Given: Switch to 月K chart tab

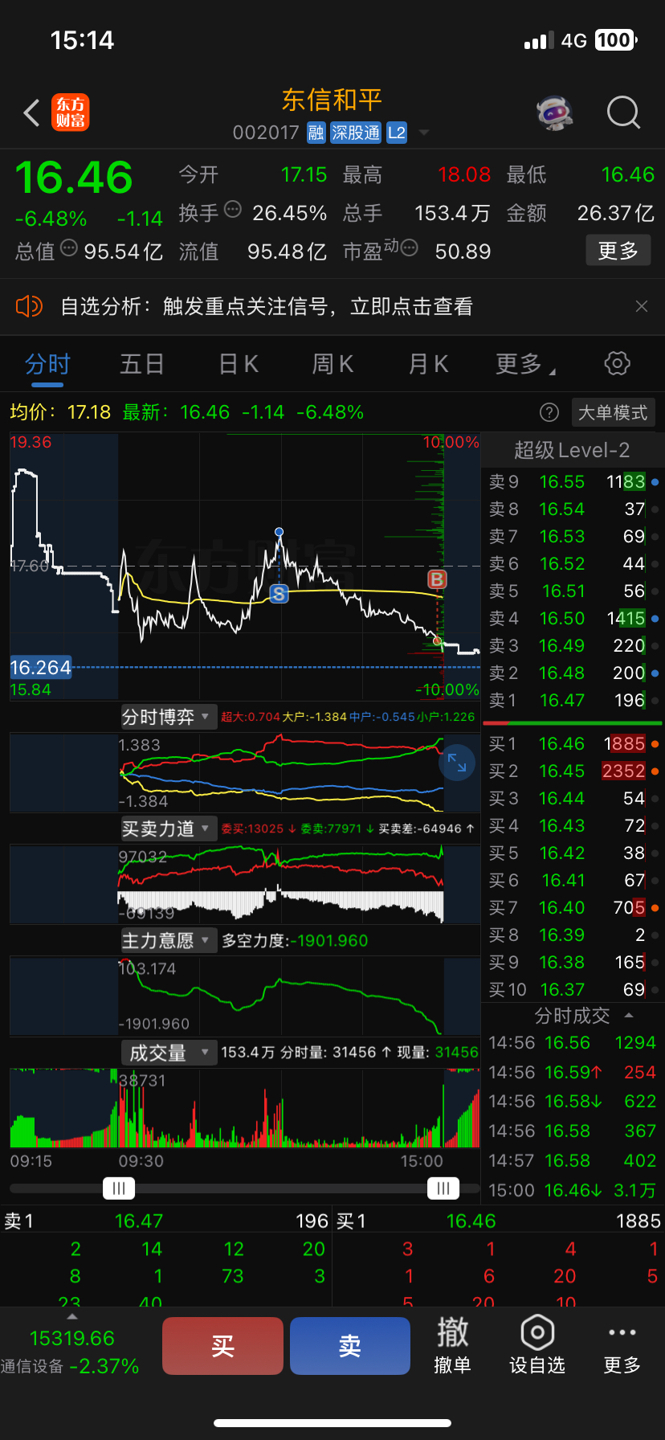Looking at the screenshot, I should (x=428, y=364).
